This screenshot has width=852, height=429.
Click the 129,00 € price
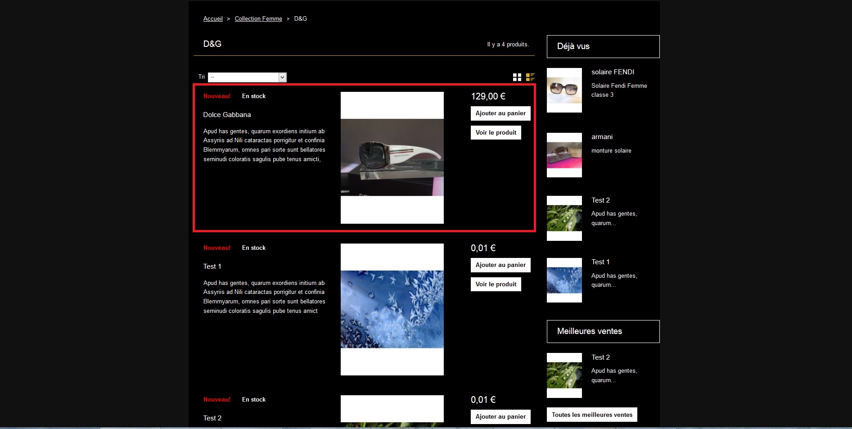pyautogui.click(x=488, y=96)
